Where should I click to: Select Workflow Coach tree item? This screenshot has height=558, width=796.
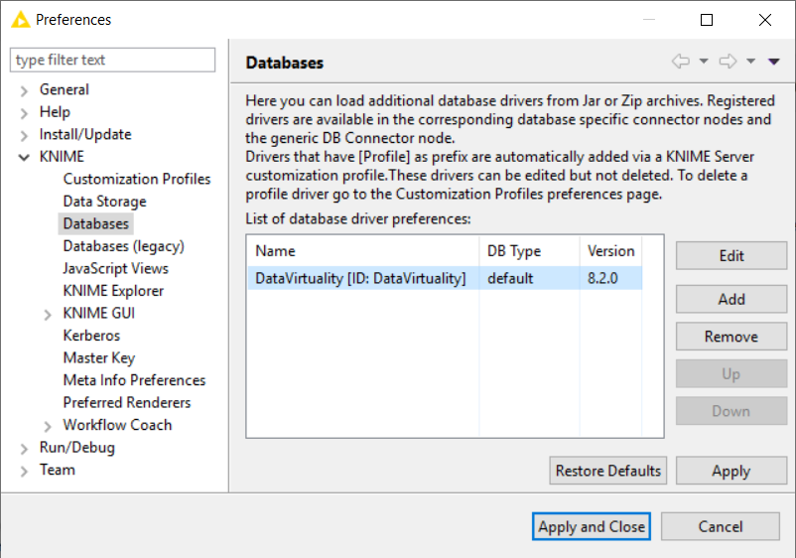pyautogui.click(x=117, y=425)
